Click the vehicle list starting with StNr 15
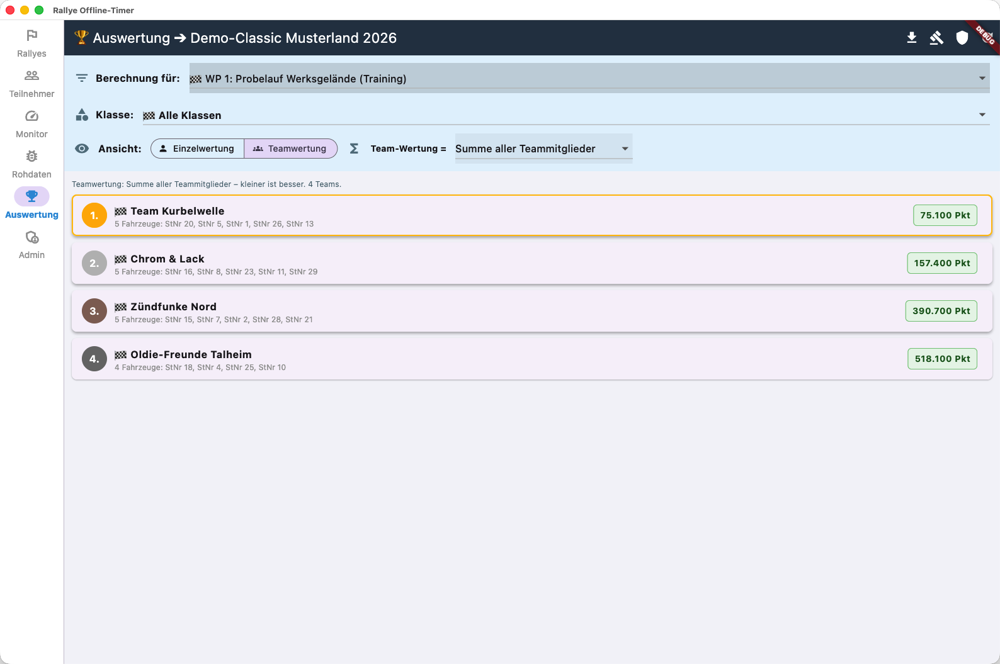Viewport: 1000px width, 664px height. coord(213,320)
